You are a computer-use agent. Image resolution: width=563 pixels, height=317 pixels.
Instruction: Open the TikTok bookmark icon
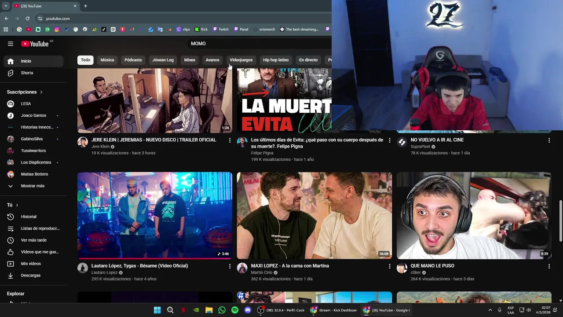104,29
